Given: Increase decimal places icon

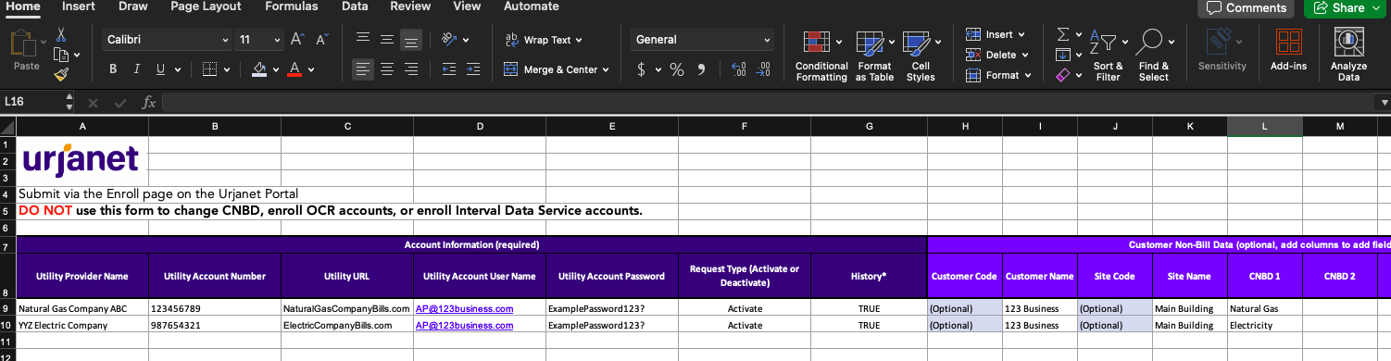Looking at the screenshot, I should [x=738, y=69].
